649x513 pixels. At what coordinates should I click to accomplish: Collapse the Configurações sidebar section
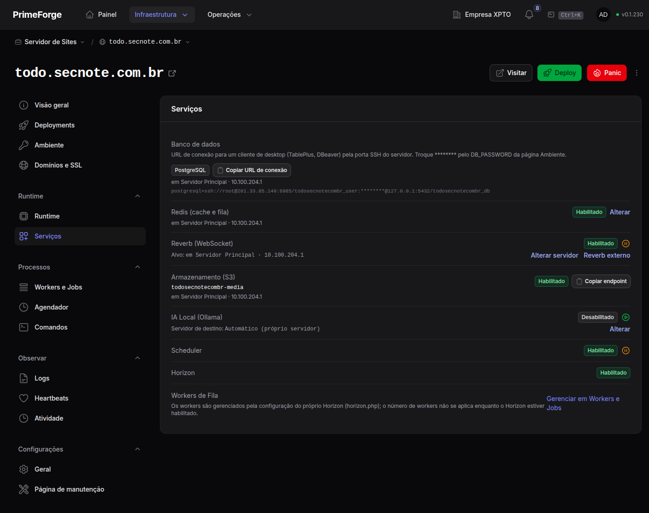click(138, 449)
